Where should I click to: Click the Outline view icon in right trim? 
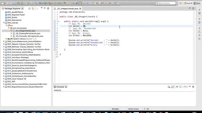tap(199, 23)
